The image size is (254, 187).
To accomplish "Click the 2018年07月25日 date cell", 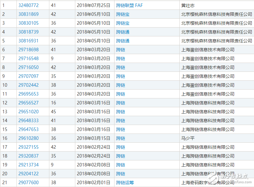I will point(93,5).
